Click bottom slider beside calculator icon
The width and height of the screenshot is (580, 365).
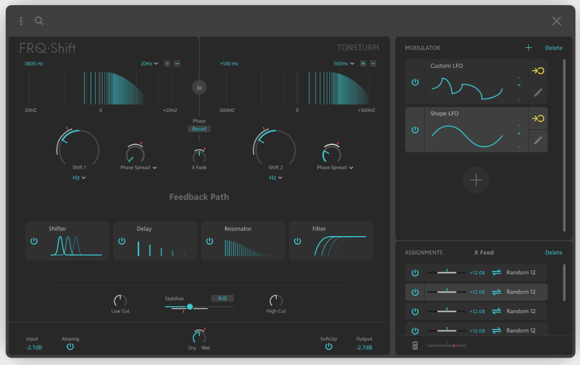(x=447, y=346)
